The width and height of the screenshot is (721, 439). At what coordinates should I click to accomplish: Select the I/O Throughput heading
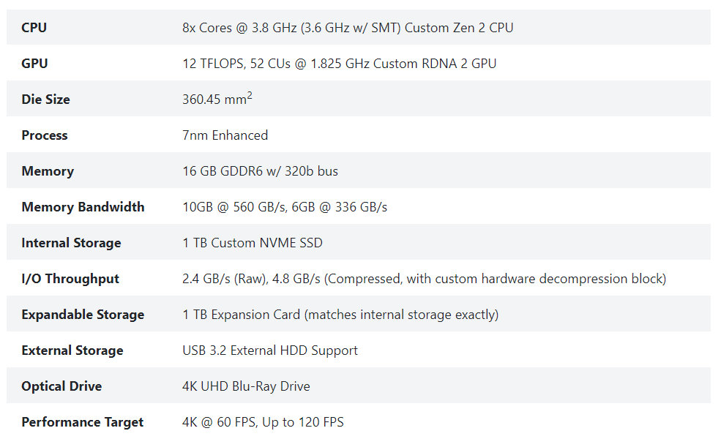click(70, 279)
